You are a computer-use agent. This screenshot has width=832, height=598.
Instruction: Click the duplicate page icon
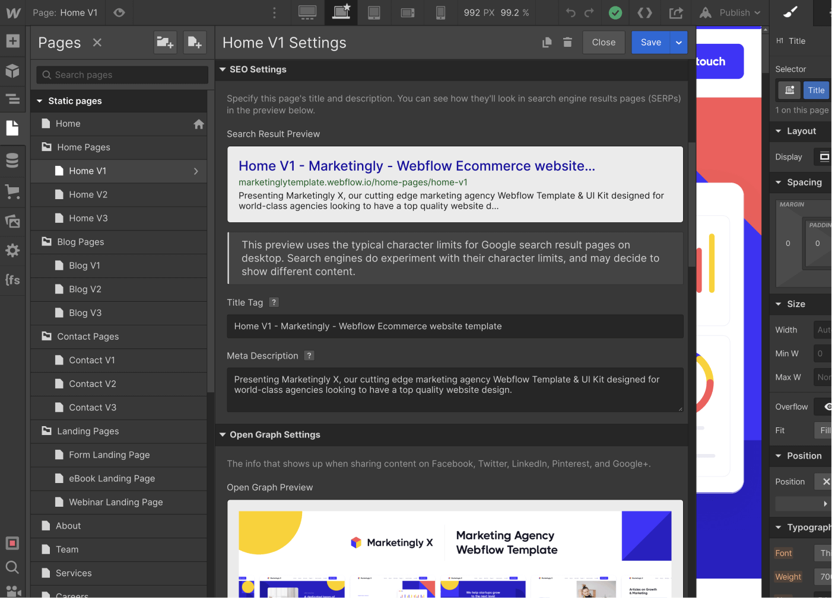coord(547,42)
